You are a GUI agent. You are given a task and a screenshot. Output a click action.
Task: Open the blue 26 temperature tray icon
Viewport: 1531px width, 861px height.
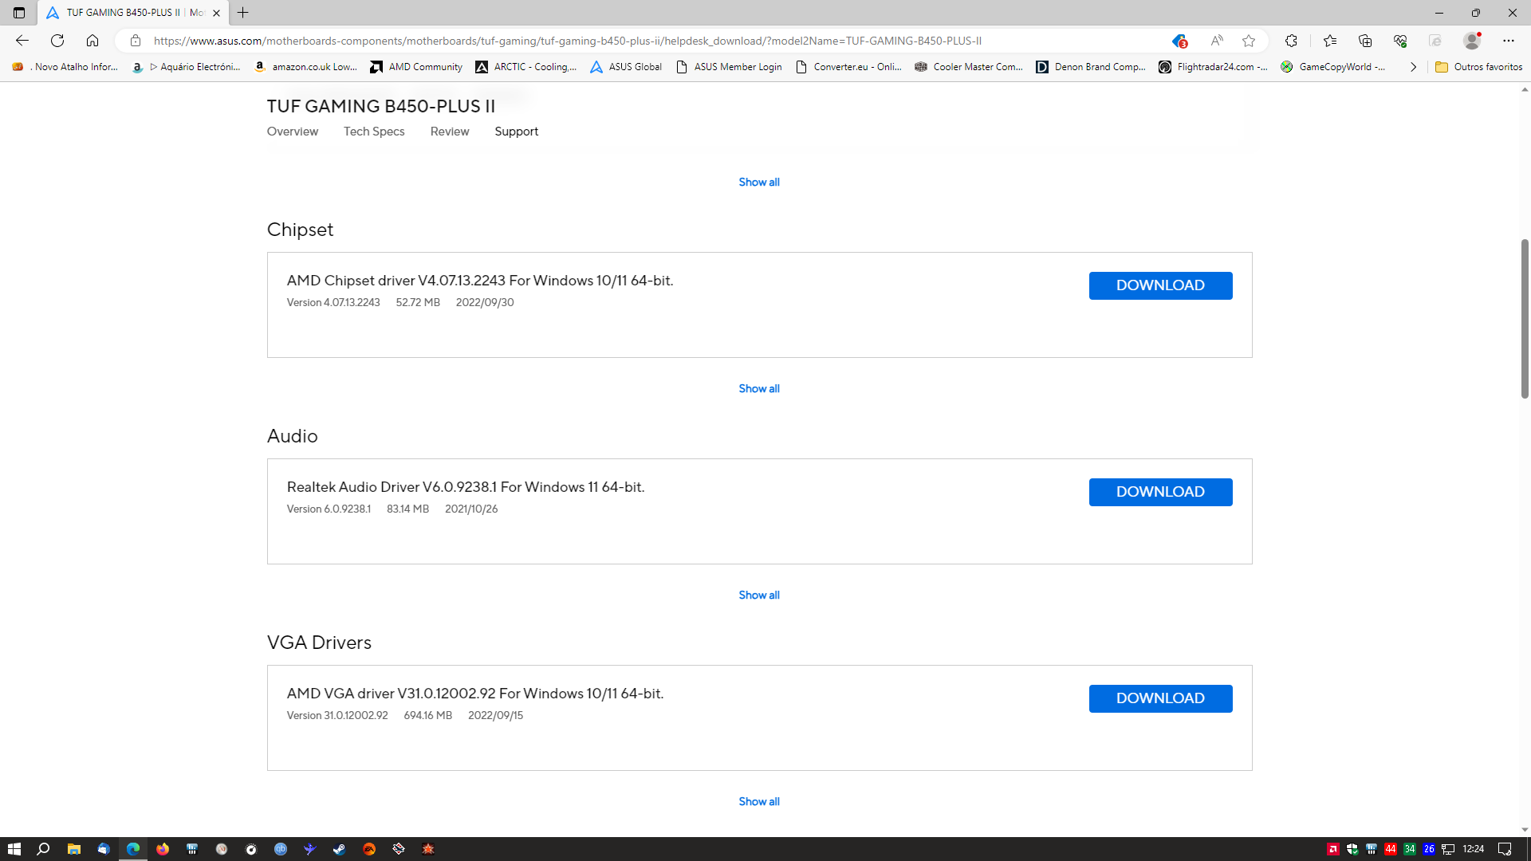1429,849
